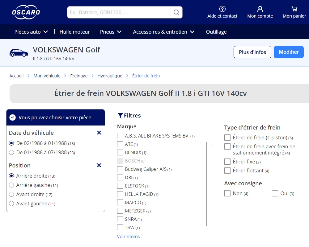Click the Marque list scrollbar
The width and height of the screenshot is (309, 247).
[206, 184]
